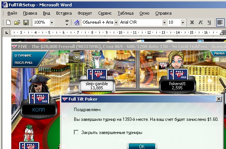Screen dimensions: 226x149
Task: Click the Word icon in title bar
Action: [5, 5]
